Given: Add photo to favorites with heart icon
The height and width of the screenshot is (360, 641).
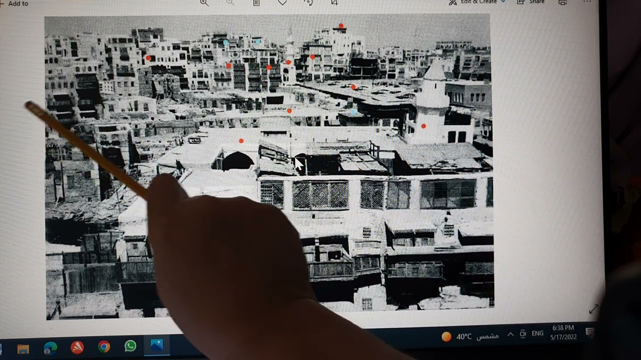Looking at the screenshot, I should (x=282, y=2).
